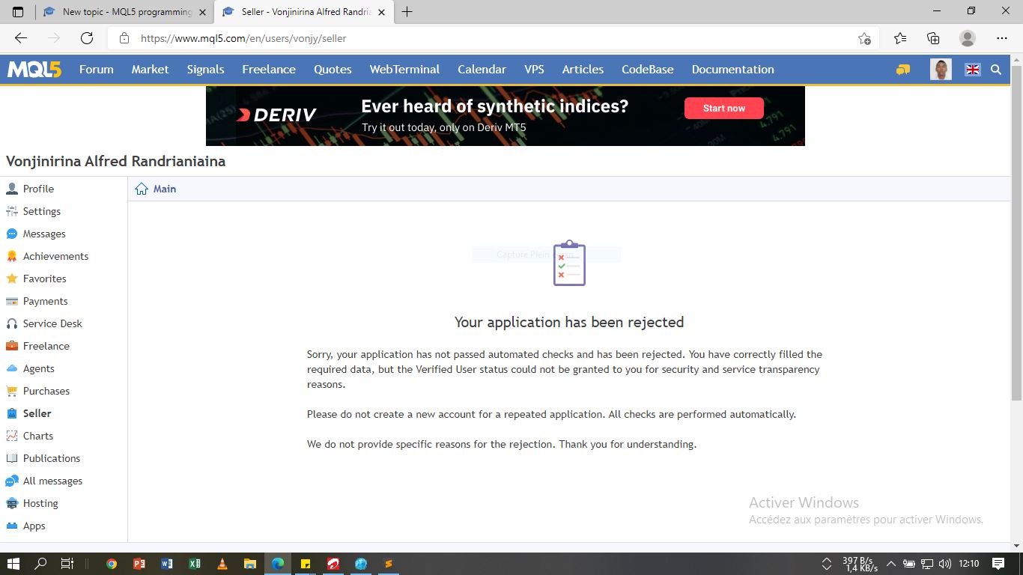Open the Profile sidebar item
1023x575 pixels.
point(30,189)
